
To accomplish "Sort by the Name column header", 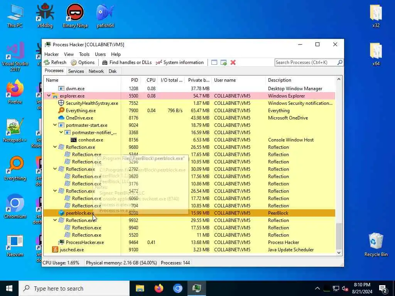I will click(82, 80).
